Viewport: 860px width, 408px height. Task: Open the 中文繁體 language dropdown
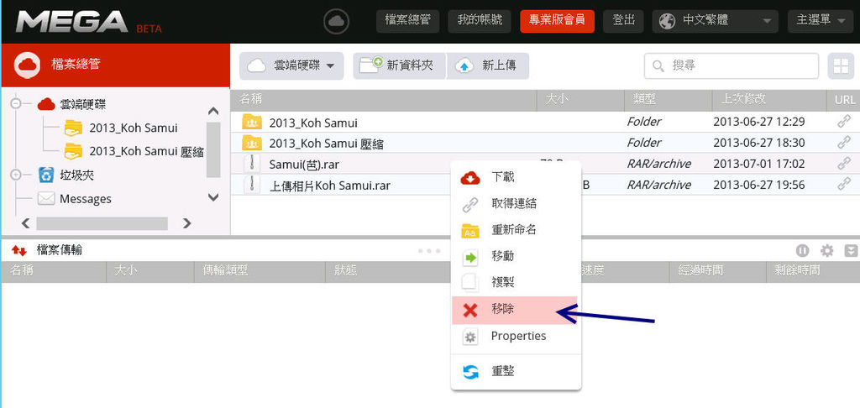(716, 21)
